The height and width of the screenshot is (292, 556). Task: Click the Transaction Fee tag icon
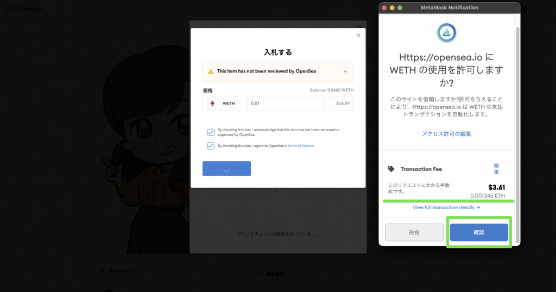391,169
